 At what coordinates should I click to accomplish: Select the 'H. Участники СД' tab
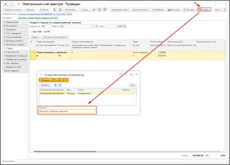pos(15,52)
